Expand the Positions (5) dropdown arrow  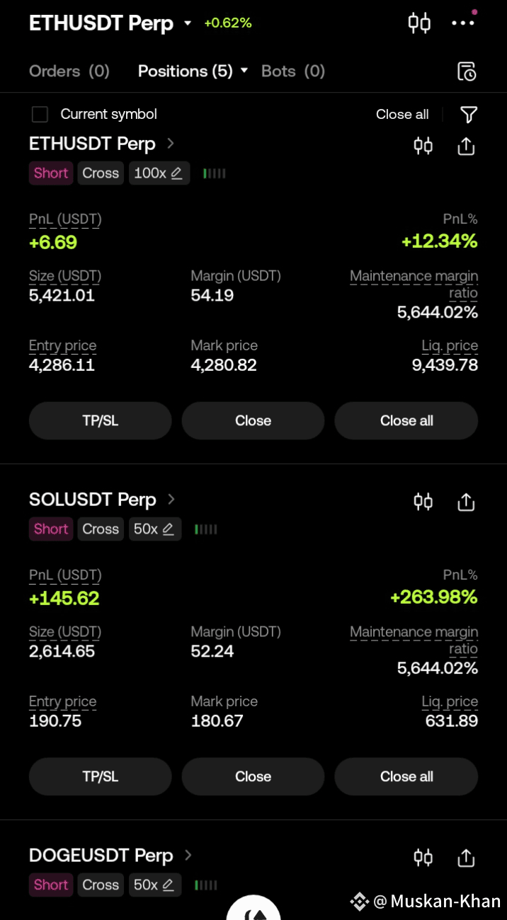coord(244,71)
